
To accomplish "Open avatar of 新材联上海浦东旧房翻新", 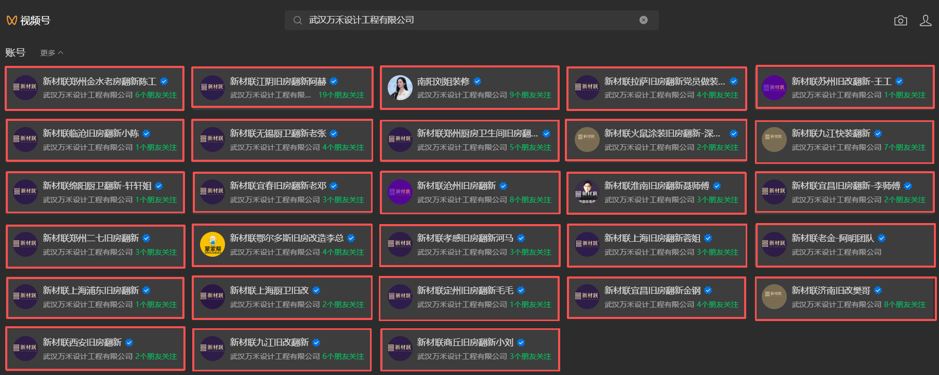I will coord(25,297).
